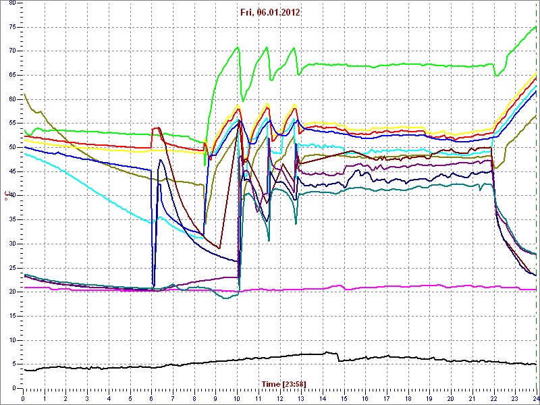The height and width of the screenshot is (405, 540).
Task: Click temperature axis value 50
Action: pos(12,147)
